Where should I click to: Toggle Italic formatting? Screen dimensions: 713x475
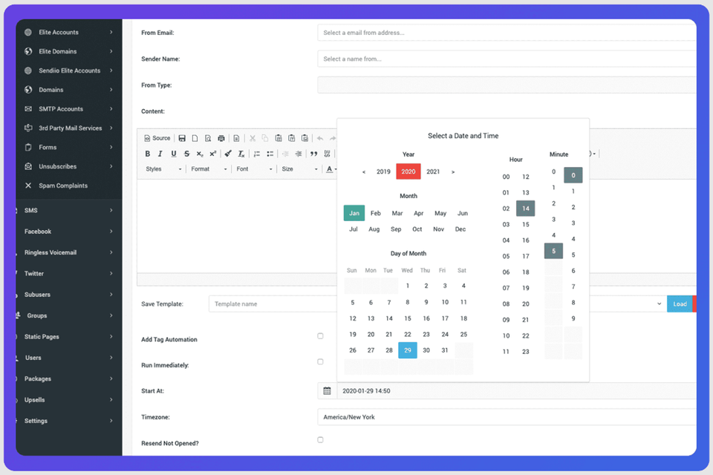160,154
